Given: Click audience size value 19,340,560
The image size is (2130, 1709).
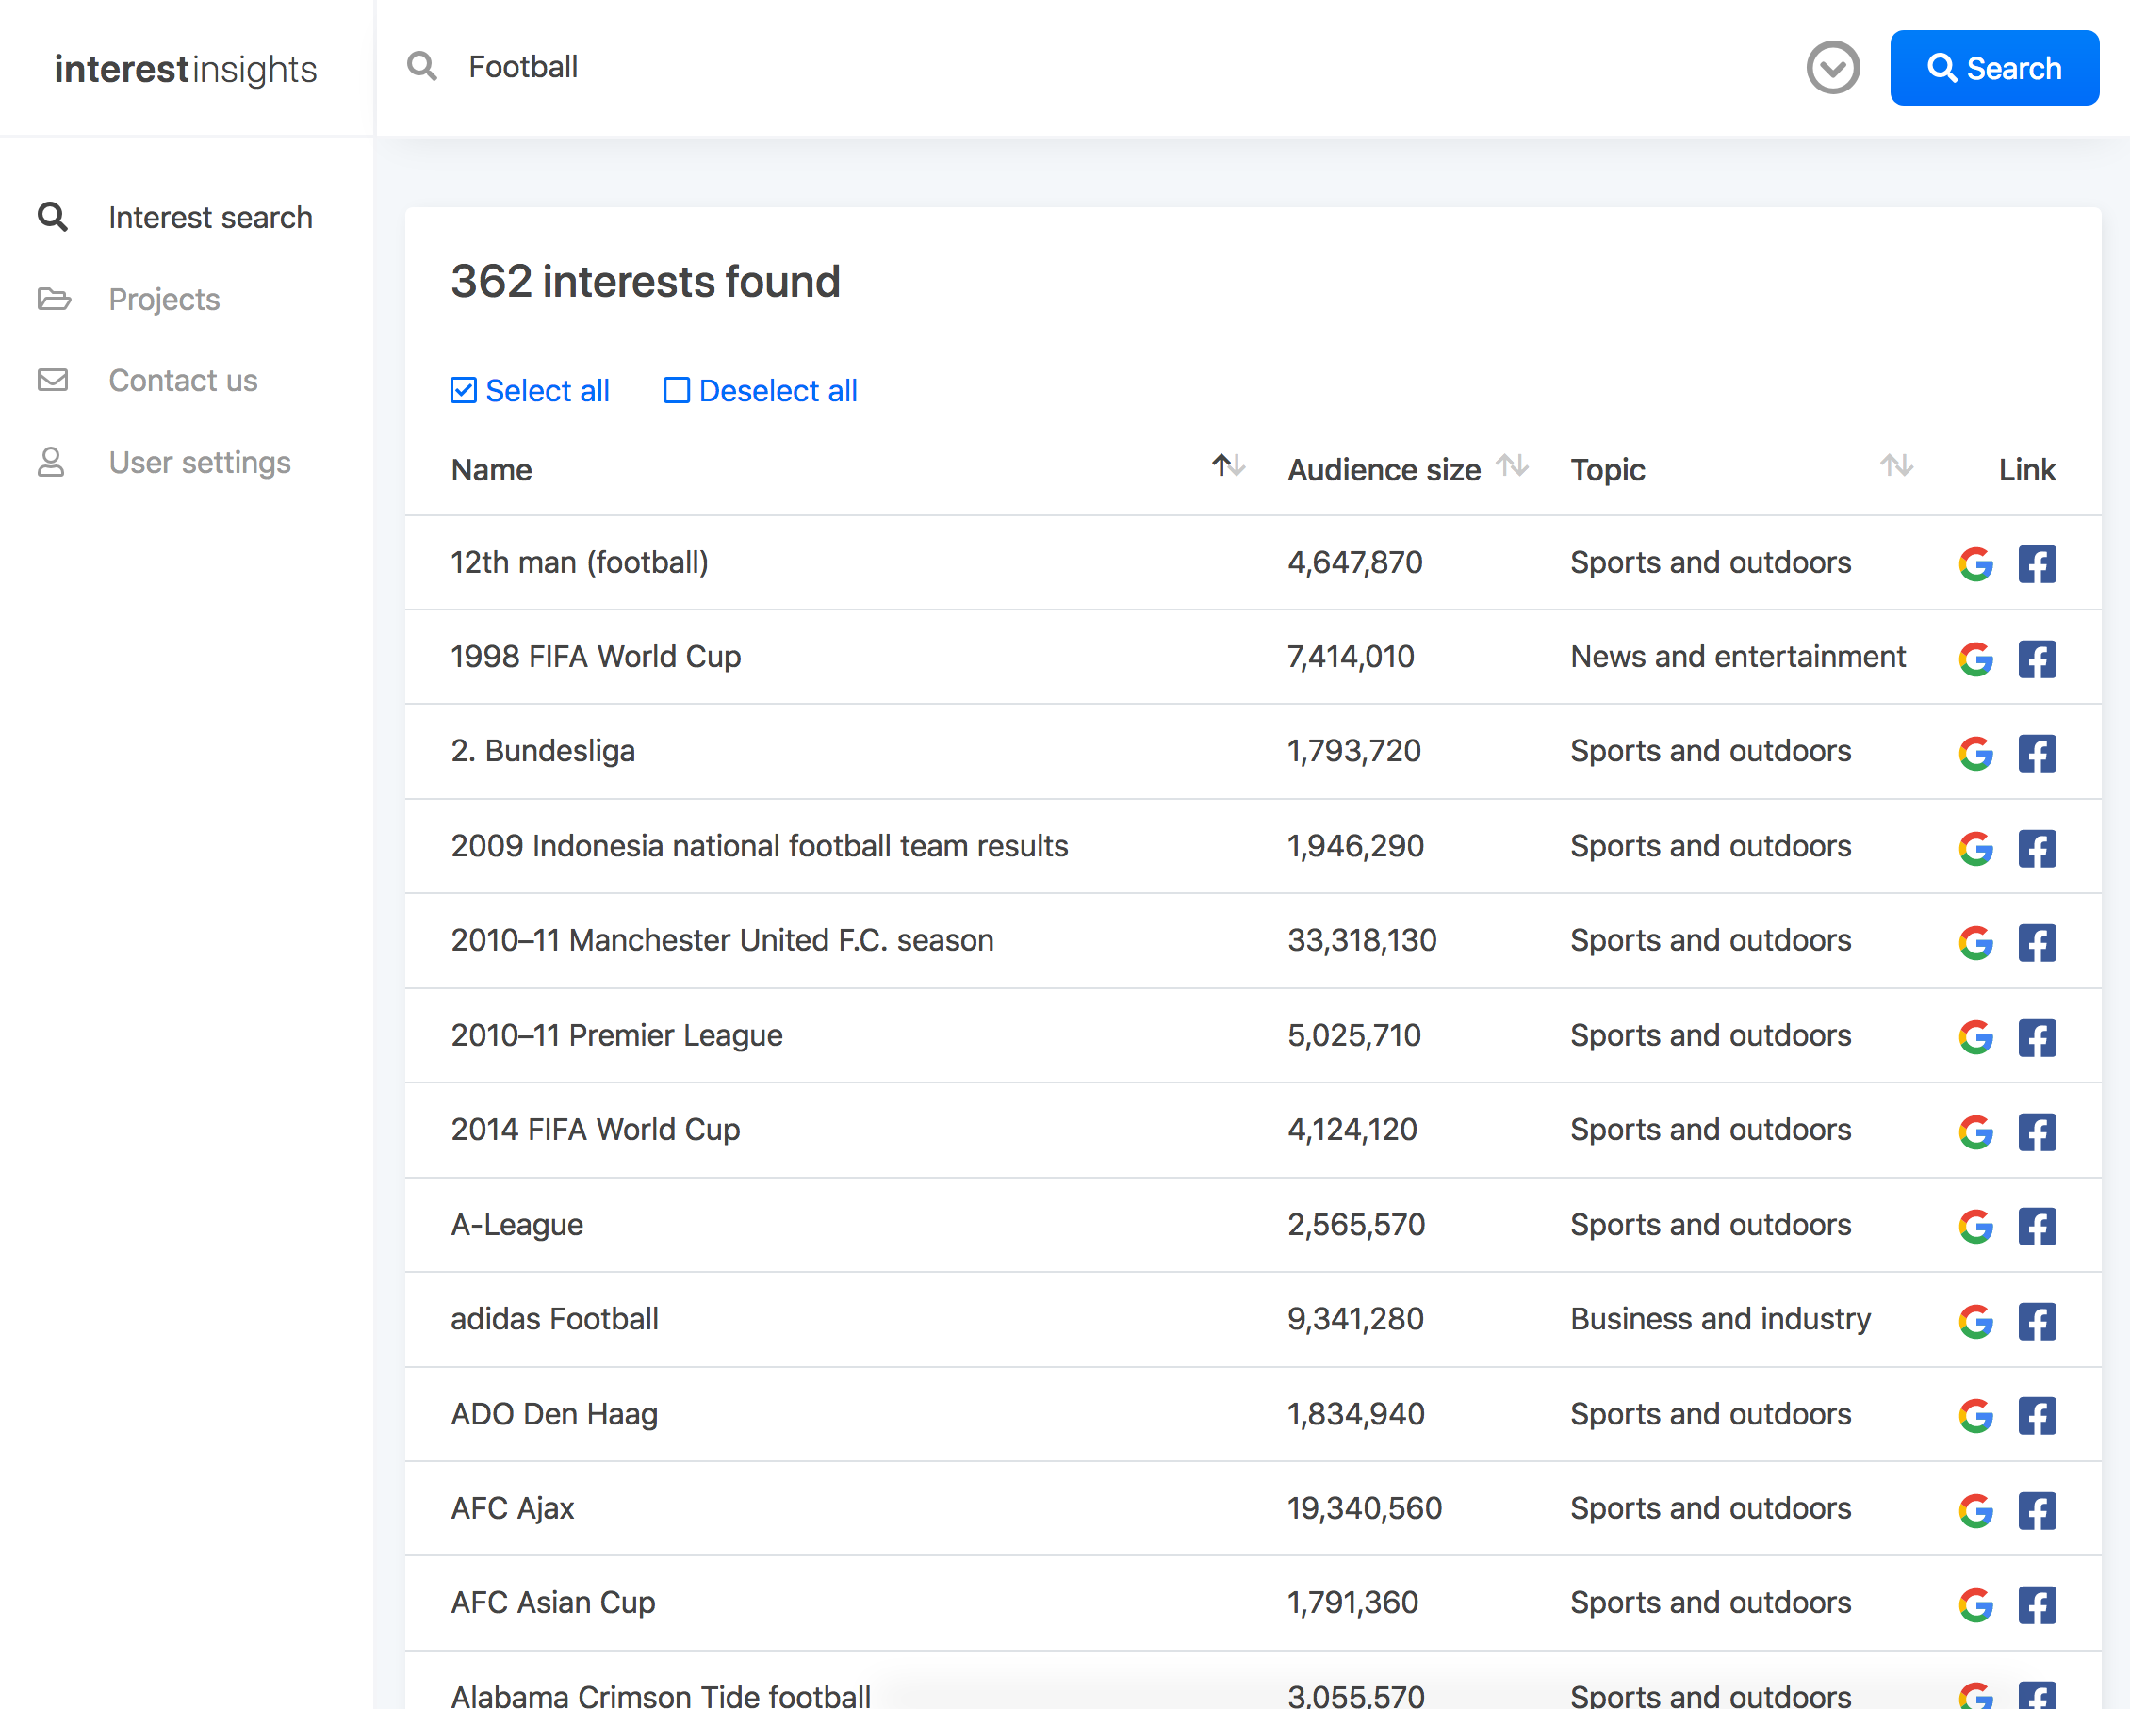Looking at the screenshot, I should [x=1365, y=1508].
